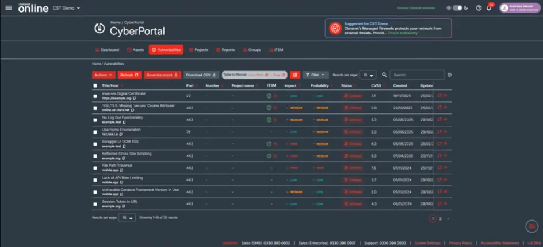543x247 pixels.
Task: Click inside the Search input field
Action: 417,75
